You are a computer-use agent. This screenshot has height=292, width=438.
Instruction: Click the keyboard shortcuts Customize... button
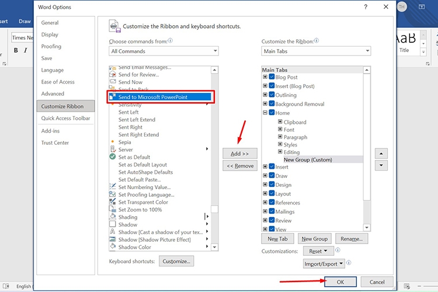[x=176, y=261]
